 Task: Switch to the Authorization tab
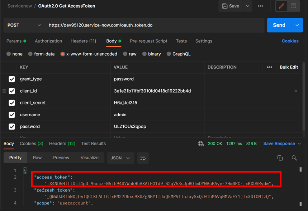point(48,41)
